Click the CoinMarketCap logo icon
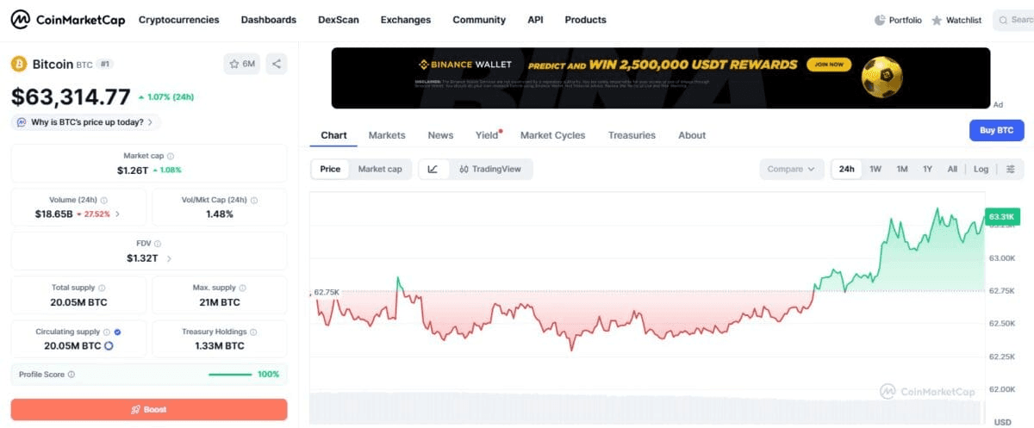Screen dimensions: 1034x428 (x=21, y=19)
